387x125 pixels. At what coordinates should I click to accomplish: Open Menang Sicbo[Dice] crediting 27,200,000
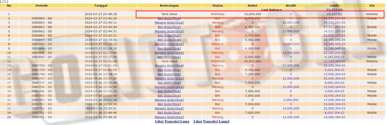pyautogui.click(x=169, y=66)
